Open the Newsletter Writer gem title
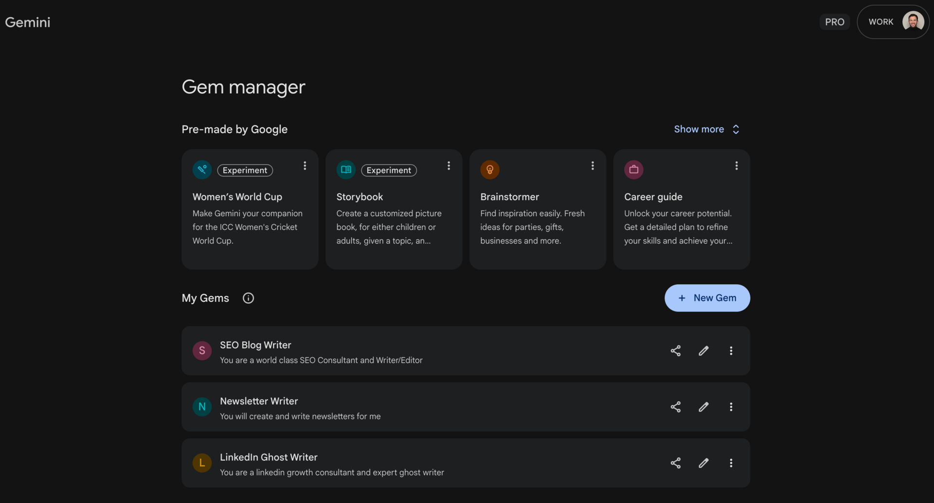 [x=259, y=401]
